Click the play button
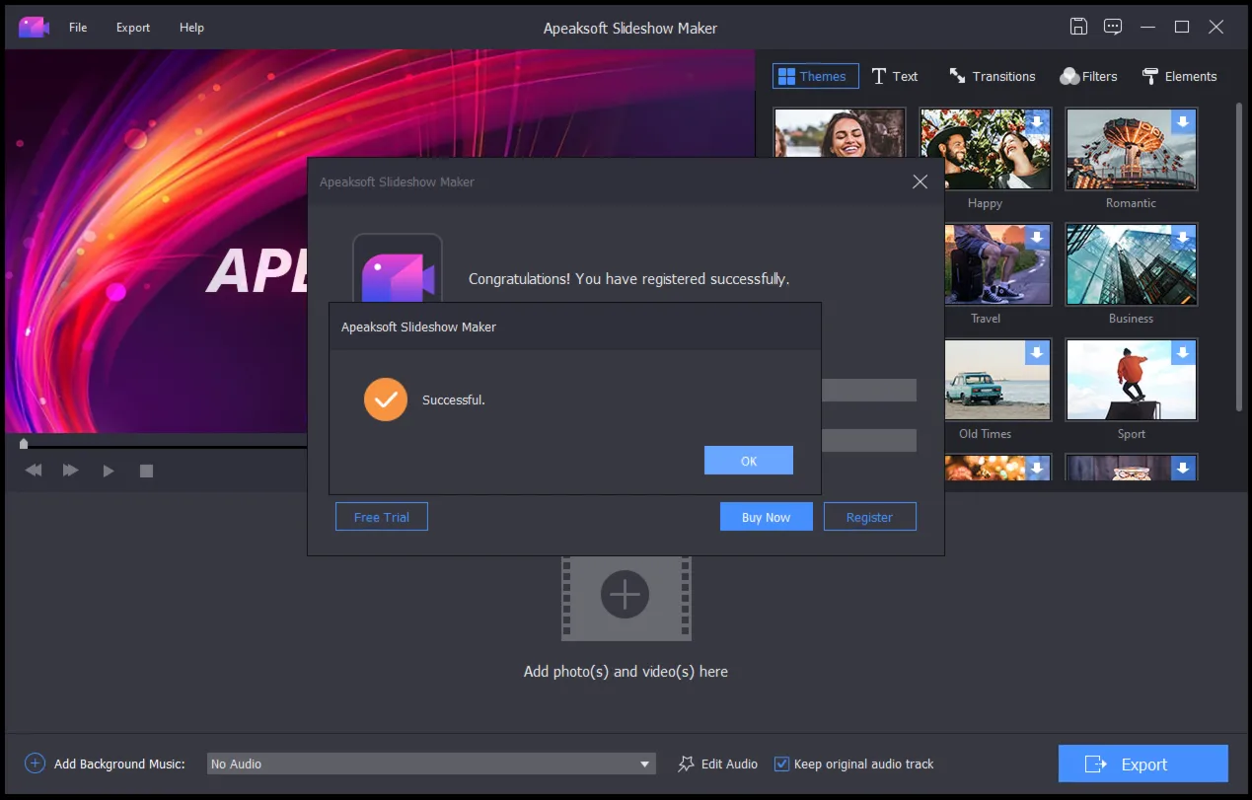The width and height of the screenshot is (1252, 800). pyautogui.click(x=109, y=471)
